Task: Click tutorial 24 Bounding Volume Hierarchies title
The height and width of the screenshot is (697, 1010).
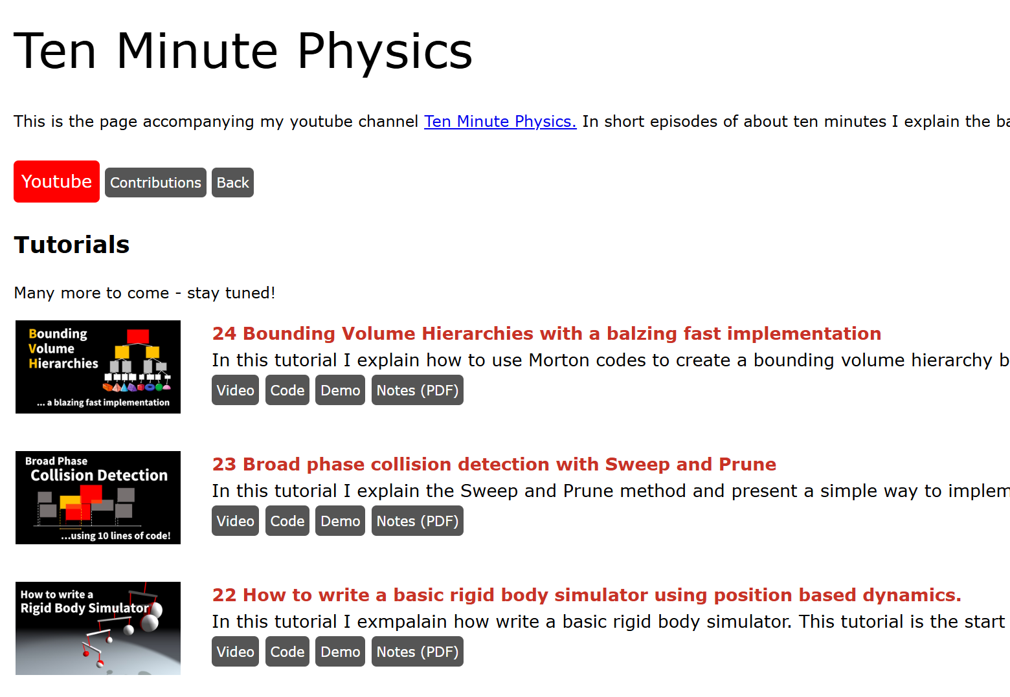Action: pyautogui.click(x=546, y=333)
